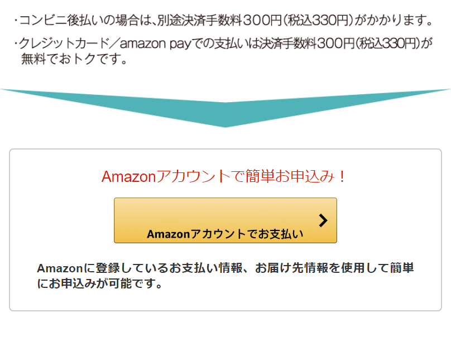Click the bullet dot before コンビニ後払い
This screenshot has width=451, height=356.
(15, 22)
